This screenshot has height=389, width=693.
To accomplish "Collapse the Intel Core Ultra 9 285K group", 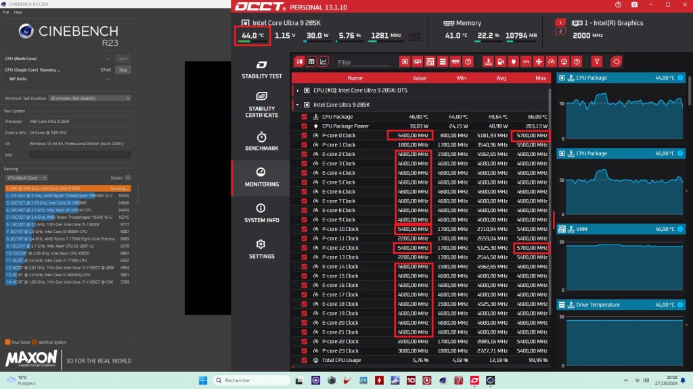I will (298, 105).
